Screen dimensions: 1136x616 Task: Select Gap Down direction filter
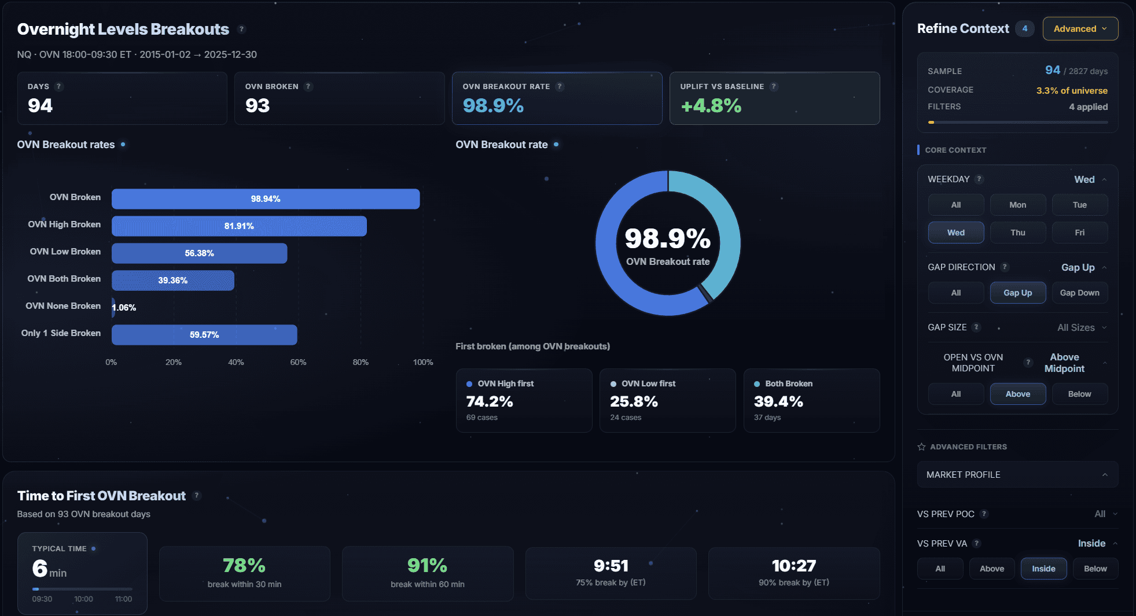(x=1079, y=293)
